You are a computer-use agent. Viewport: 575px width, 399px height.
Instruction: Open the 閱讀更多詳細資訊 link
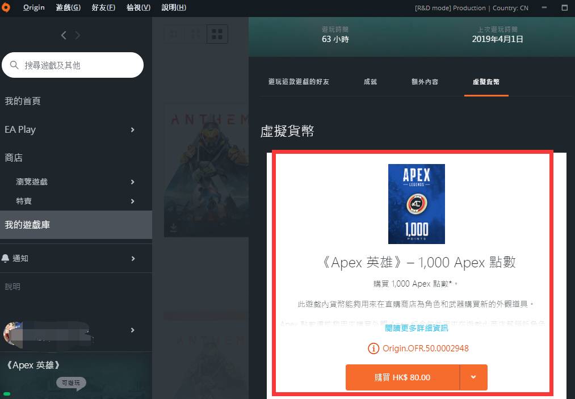click(417, 327)
